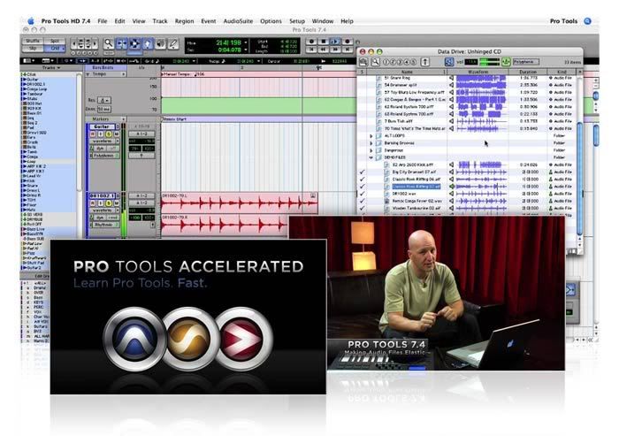619x436 pixels.
Task: Preview speaker icon for 54 Drummer split
Action: pyautogui.click(x=451, y=85)
